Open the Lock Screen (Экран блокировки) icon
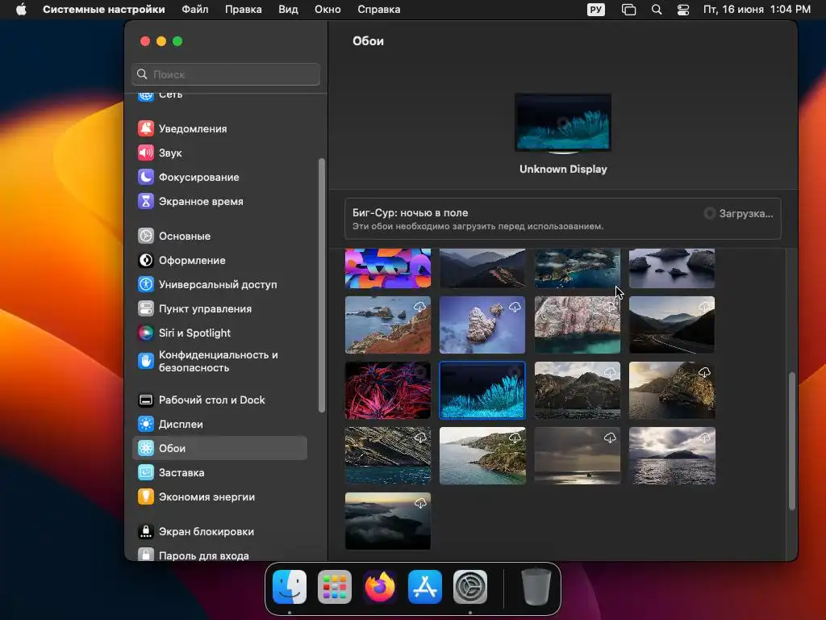 tap(146, 532)
